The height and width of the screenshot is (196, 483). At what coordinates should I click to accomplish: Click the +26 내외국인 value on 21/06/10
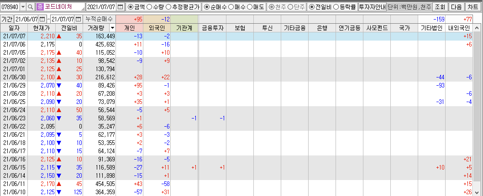pos(467,192)
